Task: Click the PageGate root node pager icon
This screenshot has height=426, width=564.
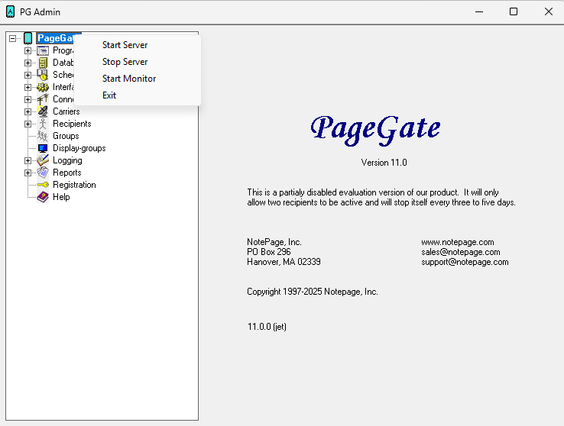Action: 28,38
